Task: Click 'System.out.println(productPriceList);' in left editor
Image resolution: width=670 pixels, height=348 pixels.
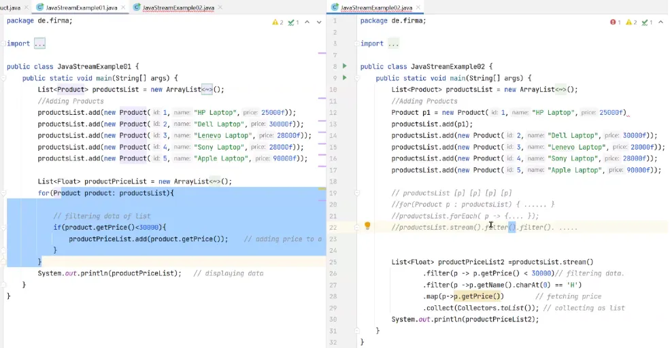Action: 110,273
